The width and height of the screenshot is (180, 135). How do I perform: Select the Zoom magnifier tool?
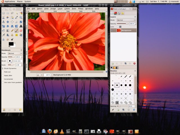click(x=21, y=17)
